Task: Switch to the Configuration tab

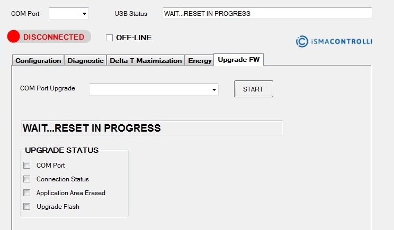Action: [38, 60]
